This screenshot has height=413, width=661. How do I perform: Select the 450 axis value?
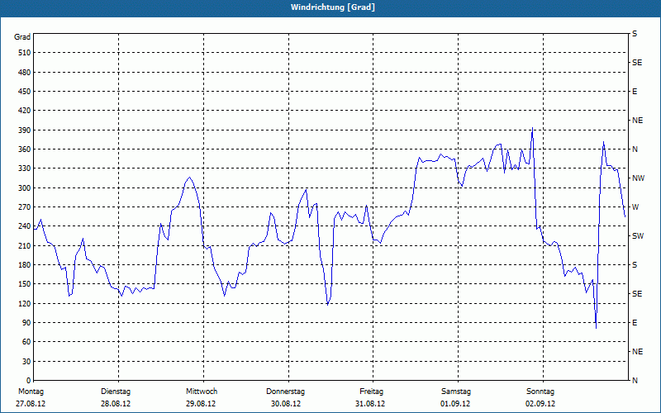(x=25, y=92)
